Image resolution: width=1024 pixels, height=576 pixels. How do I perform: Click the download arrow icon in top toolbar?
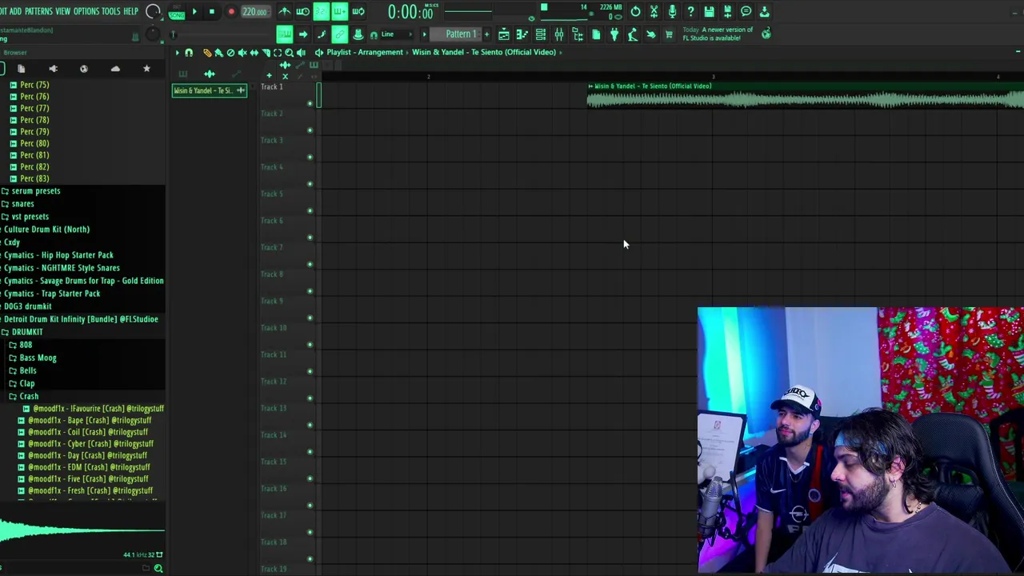click(x=764, y=11)
